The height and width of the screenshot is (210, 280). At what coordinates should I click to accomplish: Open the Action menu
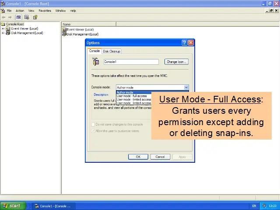pyautogui.click(x=20, y=10)
